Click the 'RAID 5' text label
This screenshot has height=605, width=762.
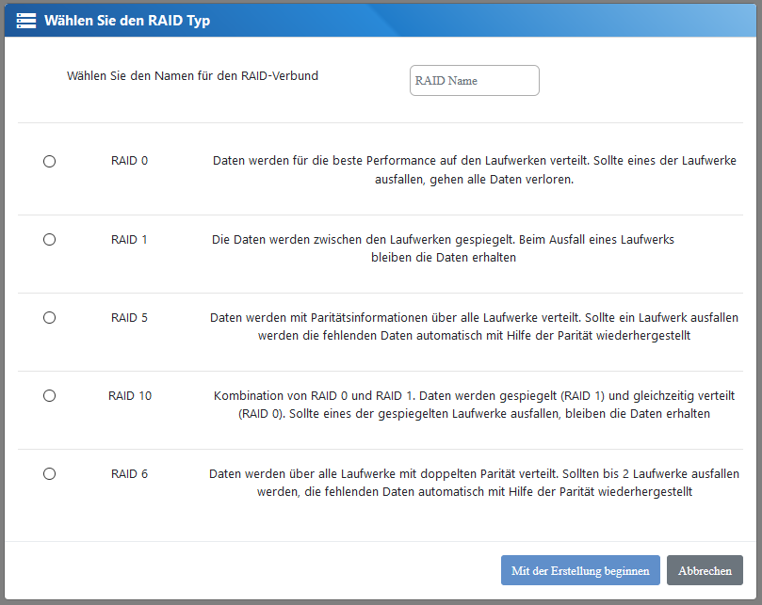pos(129,318)
